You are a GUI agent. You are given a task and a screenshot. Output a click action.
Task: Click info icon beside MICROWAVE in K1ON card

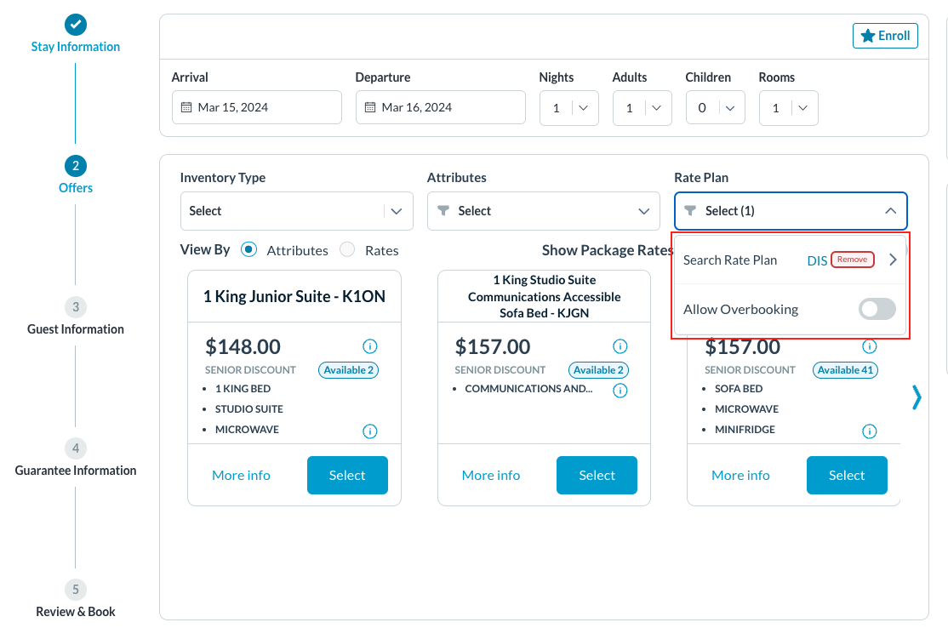[369, 431]
